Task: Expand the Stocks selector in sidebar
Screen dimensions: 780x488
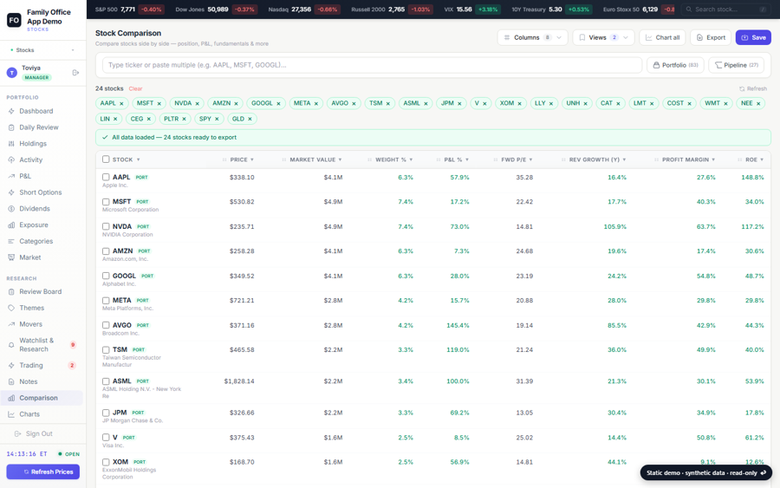Action: click(x=42, y=49)
